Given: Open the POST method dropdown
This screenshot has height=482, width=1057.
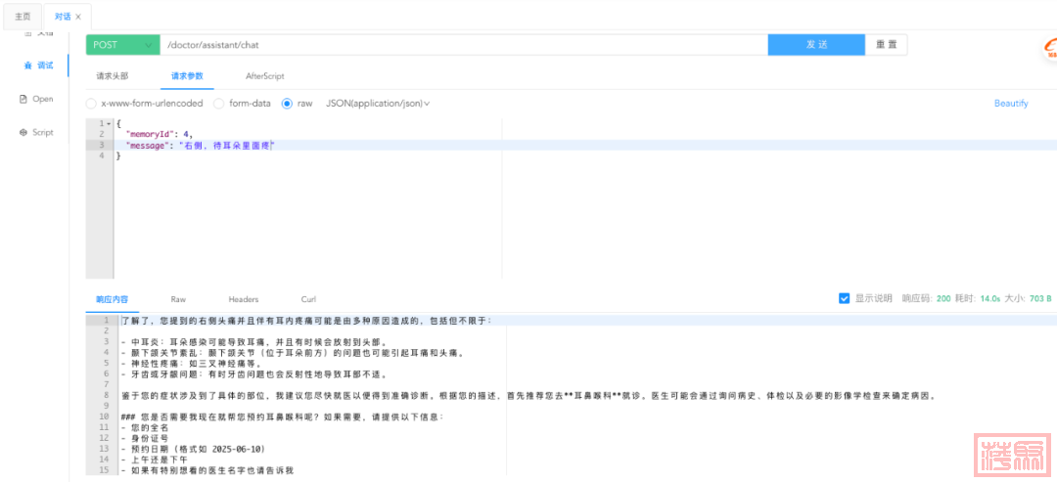Looking at the screenshot, I should point(122,45).
